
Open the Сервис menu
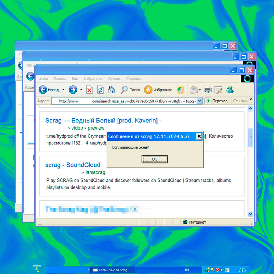tap(114, 79)
